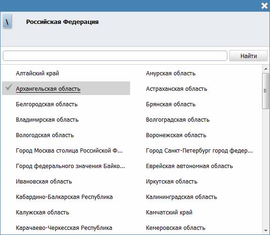Click the scrollbar up arrow
The image size is (270, 235).
click(266, 69)
